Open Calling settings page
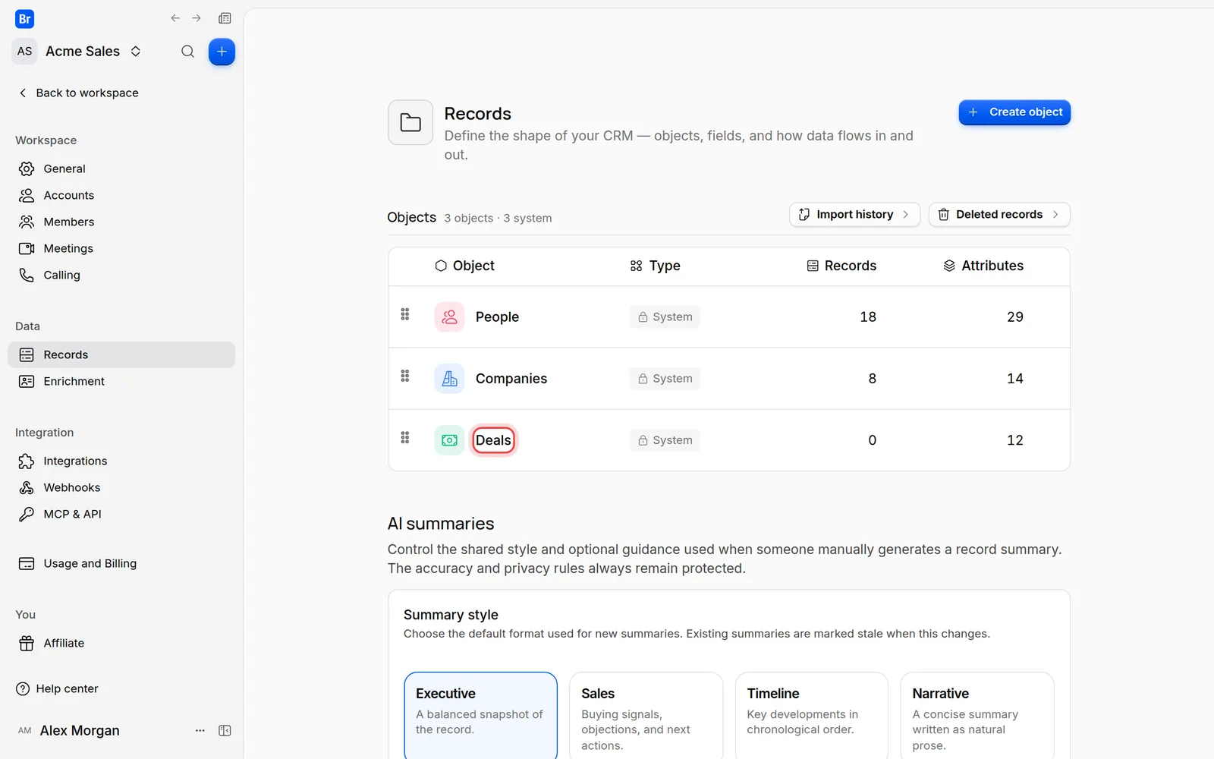1214x759 pixels. point(121,275)
